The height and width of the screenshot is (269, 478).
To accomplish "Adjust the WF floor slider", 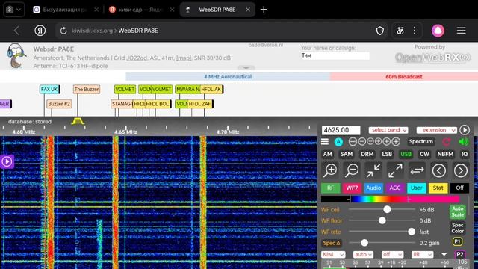I will pos(382,220).
